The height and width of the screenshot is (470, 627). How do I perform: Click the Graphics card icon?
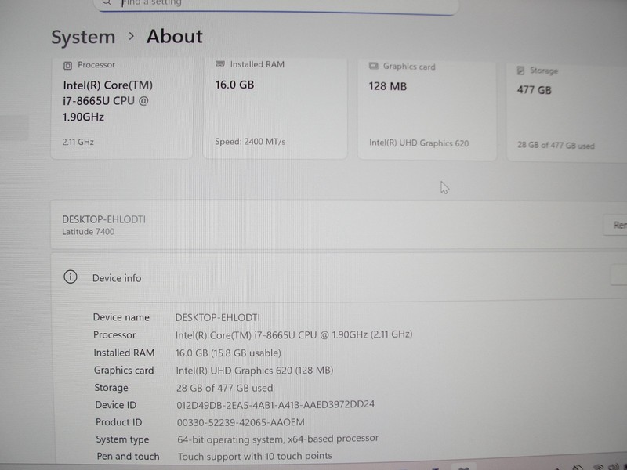click(x=374, y=66)
